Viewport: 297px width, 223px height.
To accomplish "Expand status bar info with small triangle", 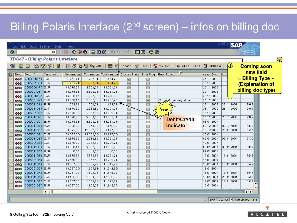I will (x=206, y=199).
